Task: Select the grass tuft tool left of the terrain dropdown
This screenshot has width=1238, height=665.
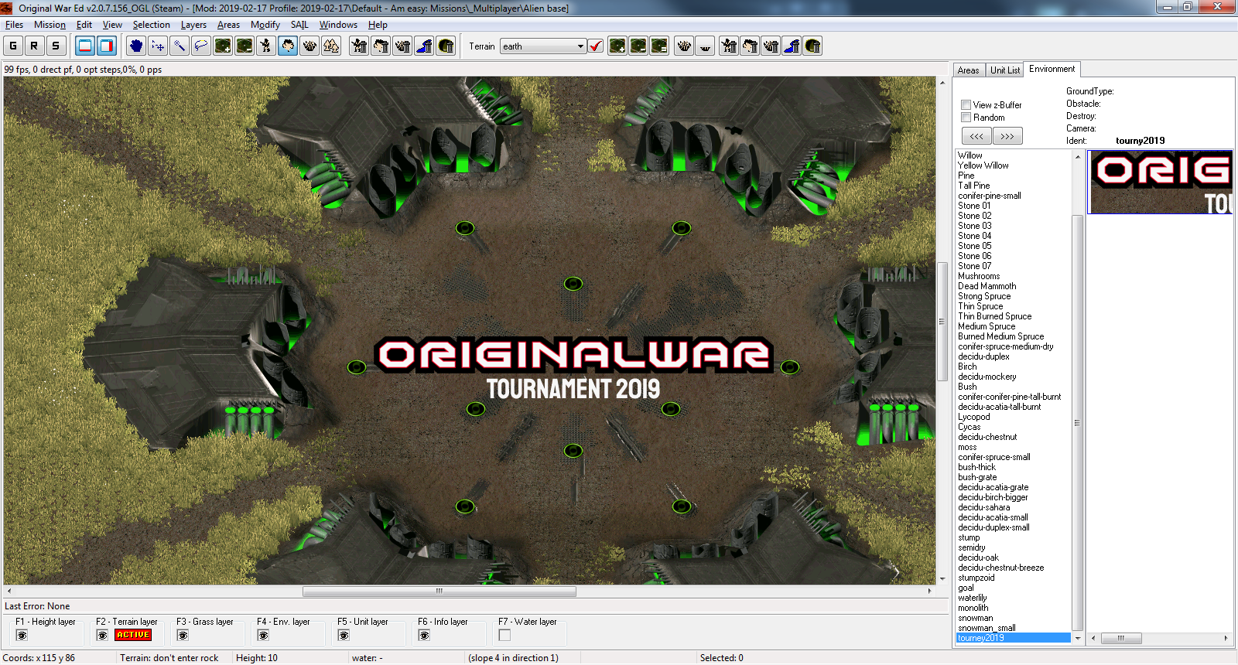Action: pyautogui.click(x=309, y=46)
